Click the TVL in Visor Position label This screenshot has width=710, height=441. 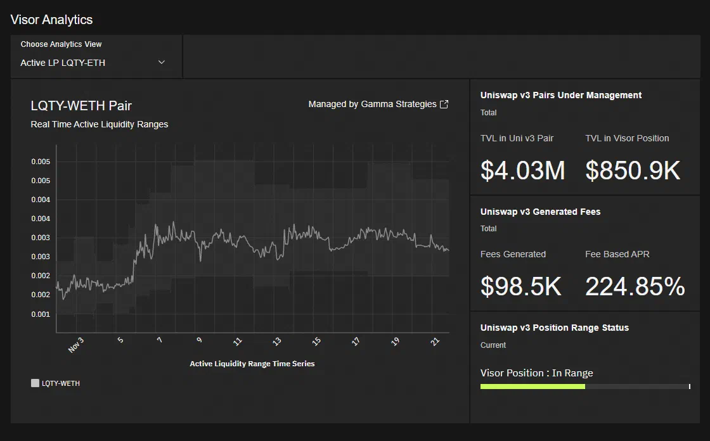(x=627, y=138)
